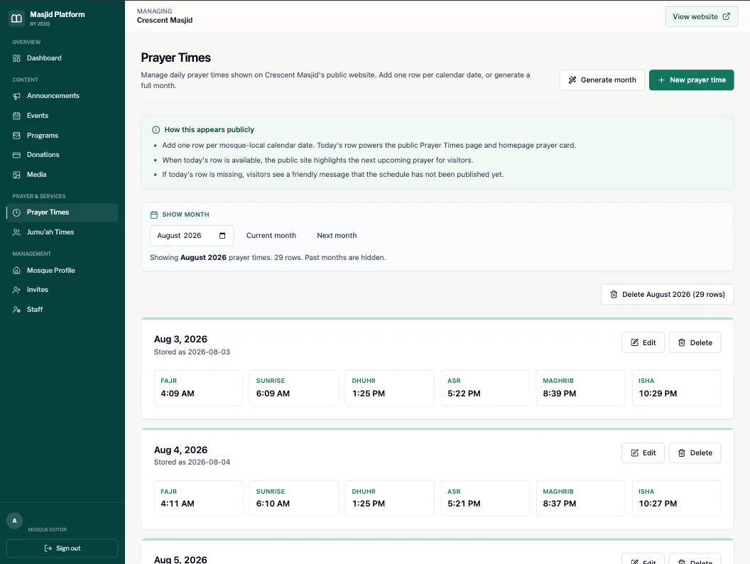Click the Dashboard grid icon in sidebar
The height and width of the screenshot is (564, 750).
[17, 58]
